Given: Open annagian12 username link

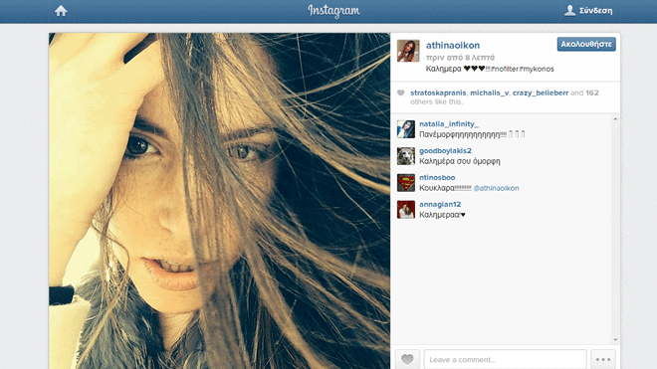Looking at the screenshot, I should pyautogui.click(x=440, y=205).
